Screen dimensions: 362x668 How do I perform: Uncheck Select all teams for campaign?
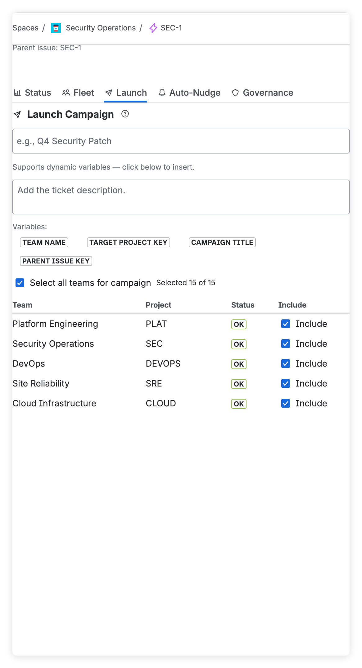pos(20,283)
